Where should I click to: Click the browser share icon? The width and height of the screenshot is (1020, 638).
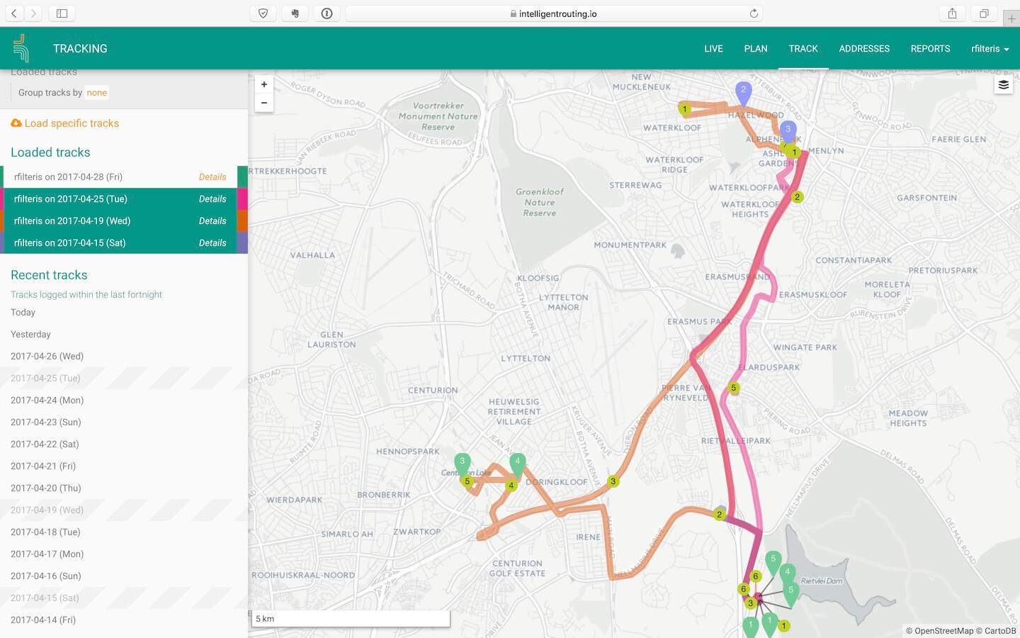point(952,13)
